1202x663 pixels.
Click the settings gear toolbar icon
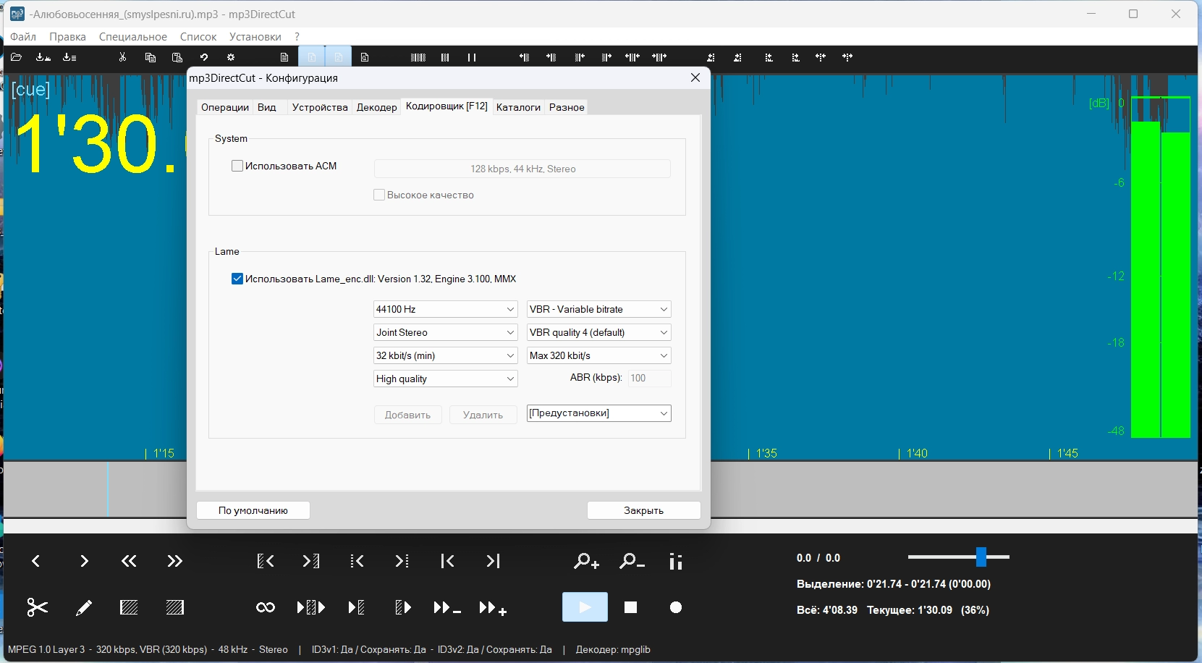[231, 57]
